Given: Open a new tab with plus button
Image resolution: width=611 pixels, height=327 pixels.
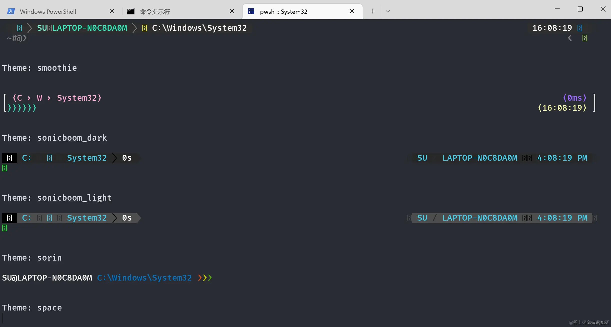Looking at the screenshot, I should [373, 11].
